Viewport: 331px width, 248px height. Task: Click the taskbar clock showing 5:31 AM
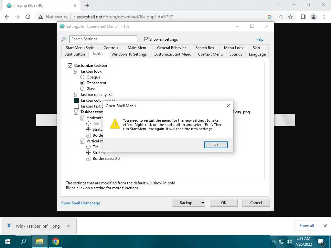pos(303,242)
